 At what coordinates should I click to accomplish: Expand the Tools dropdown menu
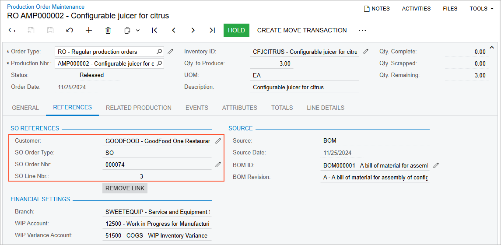coord(481,8)
